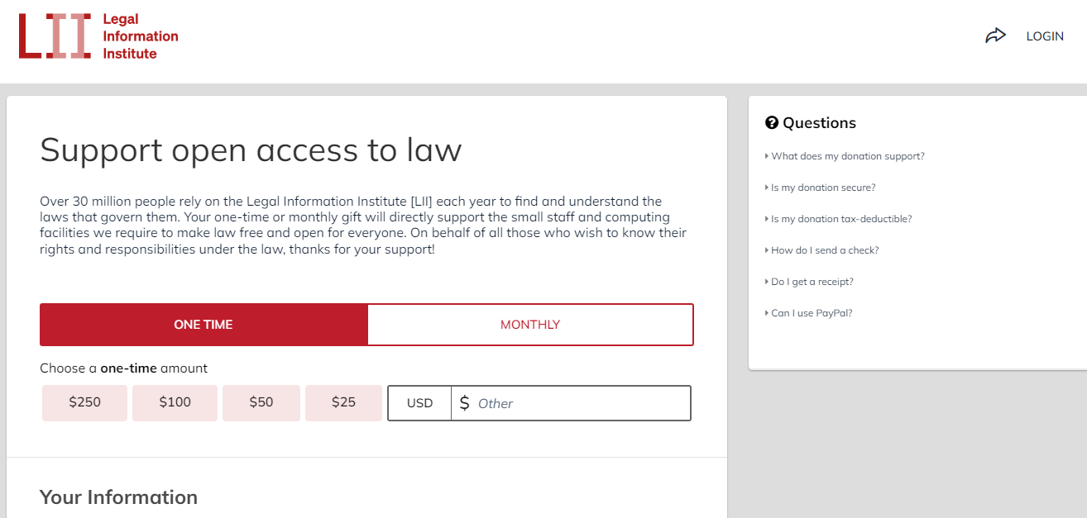Click the dollar sign icon in amount field
1087x518 pixels.
tap(464, 403)
